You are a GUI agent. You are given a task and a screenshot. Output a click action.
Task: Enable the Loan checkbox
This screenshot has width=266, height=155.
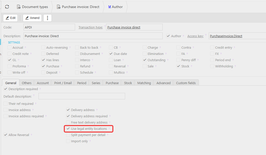tap(111, 60)
